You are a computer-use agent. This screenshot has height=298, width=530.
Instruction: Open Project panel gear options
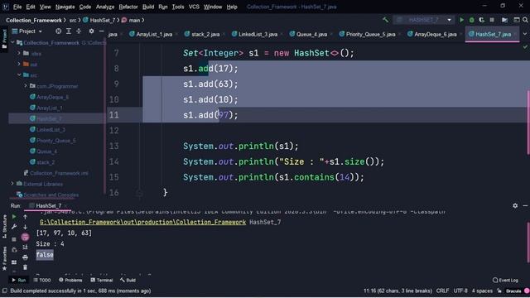(91, 31)
